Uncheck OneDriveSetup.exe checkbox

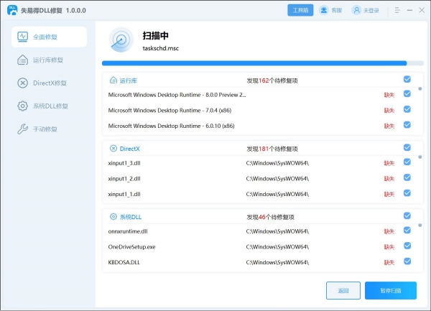407,246
